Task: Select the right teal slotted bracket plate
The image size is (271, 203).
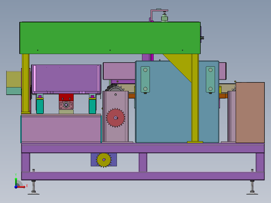Action: click(210, 79)
